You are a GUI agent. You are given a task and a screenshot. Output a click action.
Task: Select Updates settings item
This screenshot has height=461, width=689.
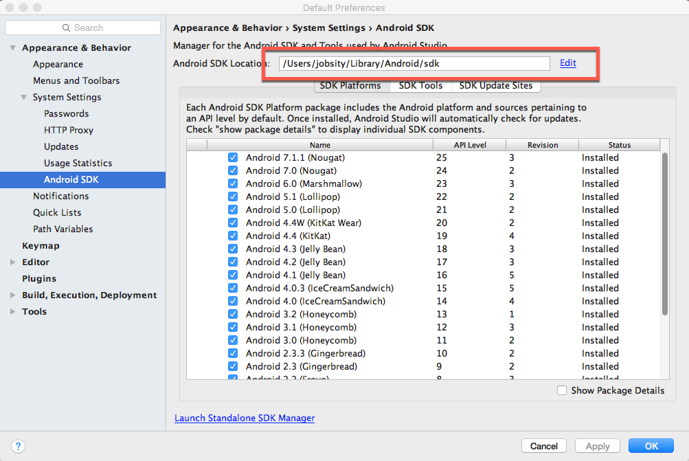(61, 146)
